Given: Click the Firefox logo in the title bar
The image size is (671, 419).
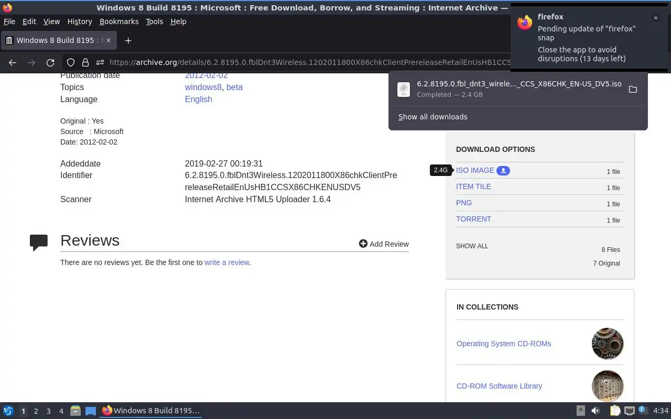Looking at the screenshot, I should tap(7, 7).
